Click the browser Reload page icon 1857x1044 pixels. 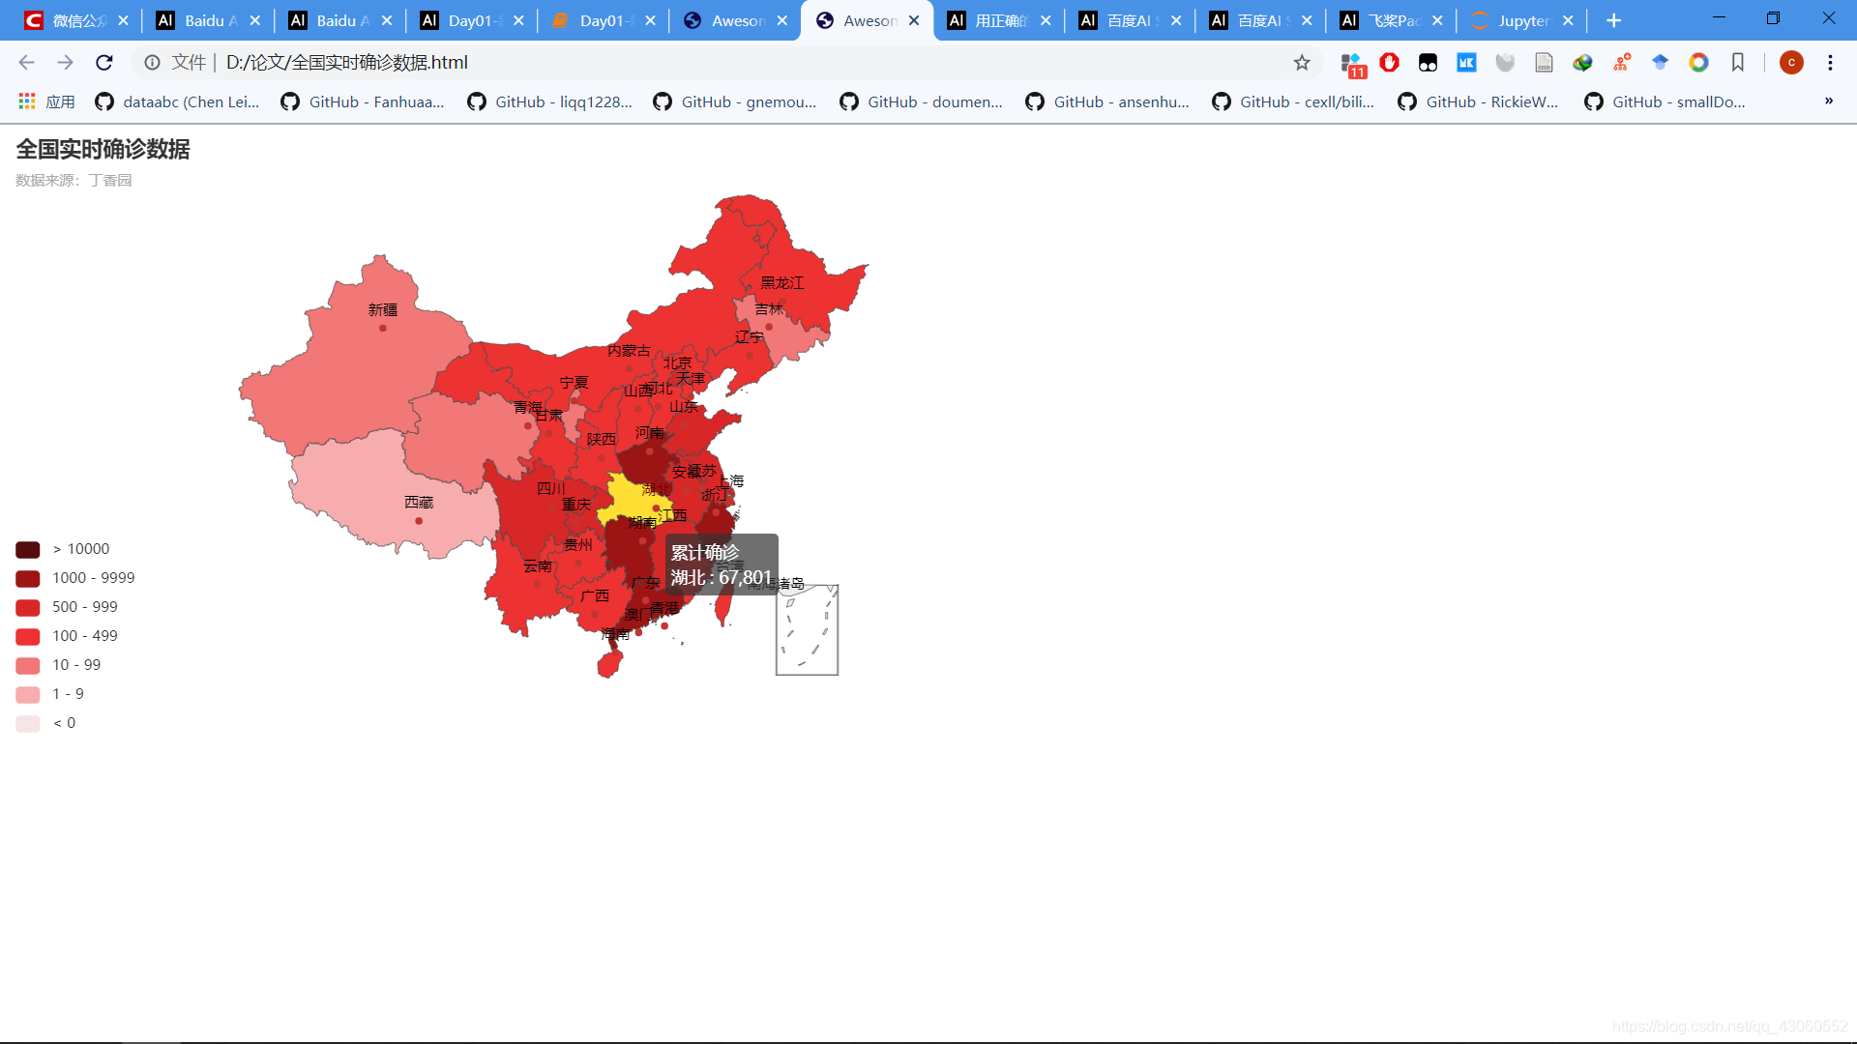104,63
